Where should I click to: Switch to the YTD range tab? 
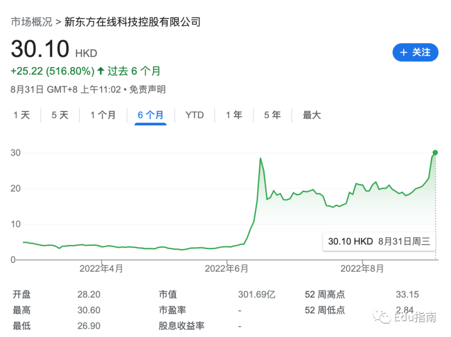(195, 115)
